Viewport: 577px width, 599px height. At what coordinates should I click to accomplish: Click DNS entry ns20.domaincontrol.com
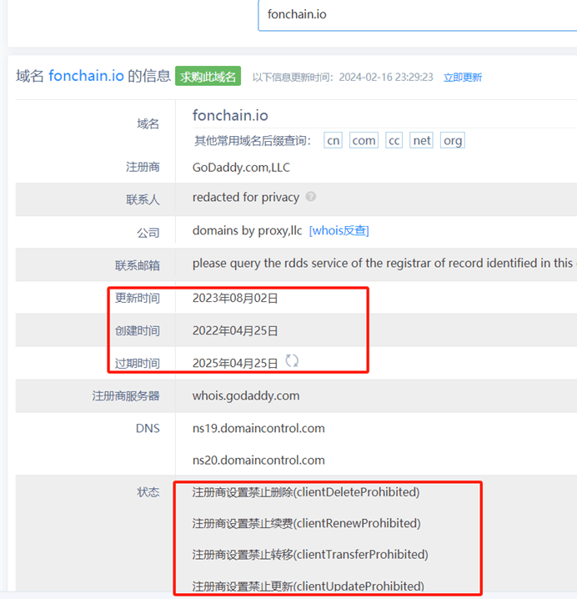coord(258,461)
